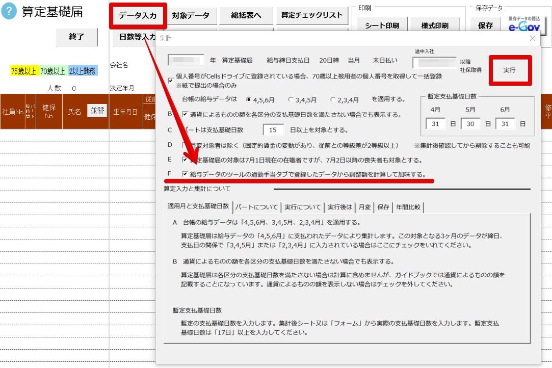552x368 pixels.
Task: Click the 算定入力と集計について heading
Action: click(x=197, y=189)
